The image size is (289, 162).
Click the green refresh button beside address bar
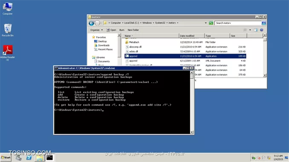tap(211, 23)
